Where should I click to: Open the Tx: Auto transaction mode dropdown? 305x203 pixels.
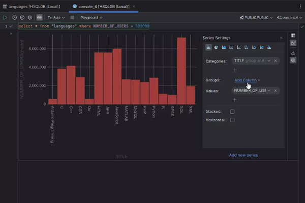(x=56, y=17)
